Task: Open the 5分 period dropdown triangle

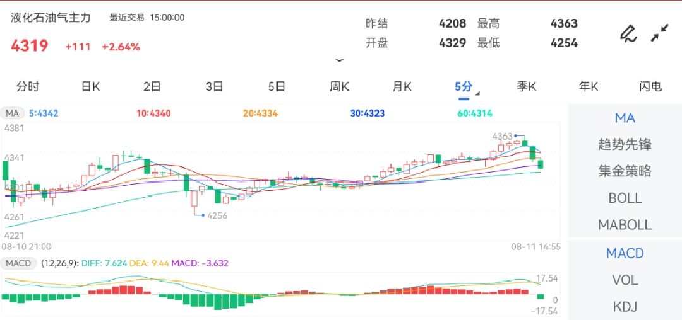Action: (477, 94)
